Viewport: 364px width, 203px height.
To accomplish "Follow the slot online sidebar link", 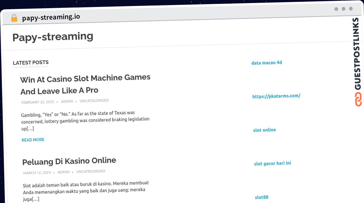I will [265, 130].
